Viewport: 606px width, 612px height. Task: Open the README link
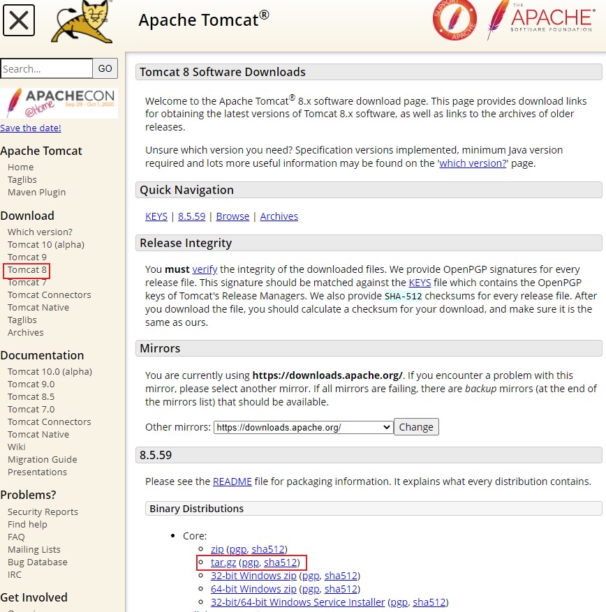click(x=232, y=482)
